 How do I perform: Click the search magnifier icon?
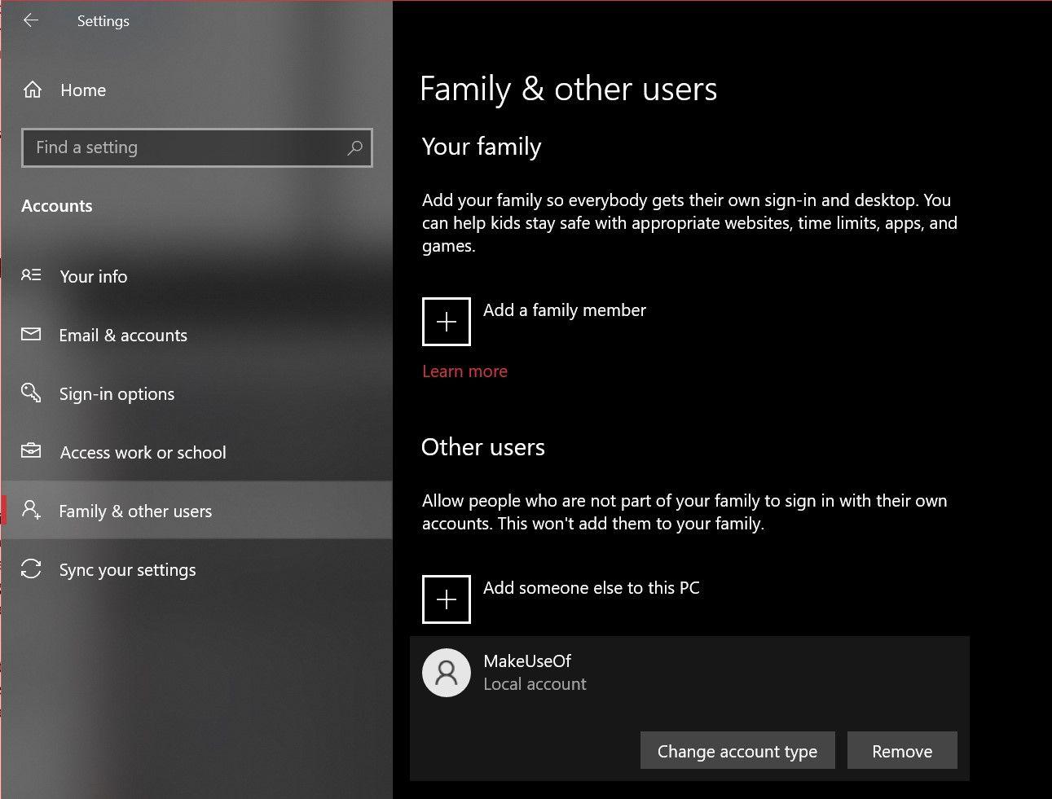[354, 147]
